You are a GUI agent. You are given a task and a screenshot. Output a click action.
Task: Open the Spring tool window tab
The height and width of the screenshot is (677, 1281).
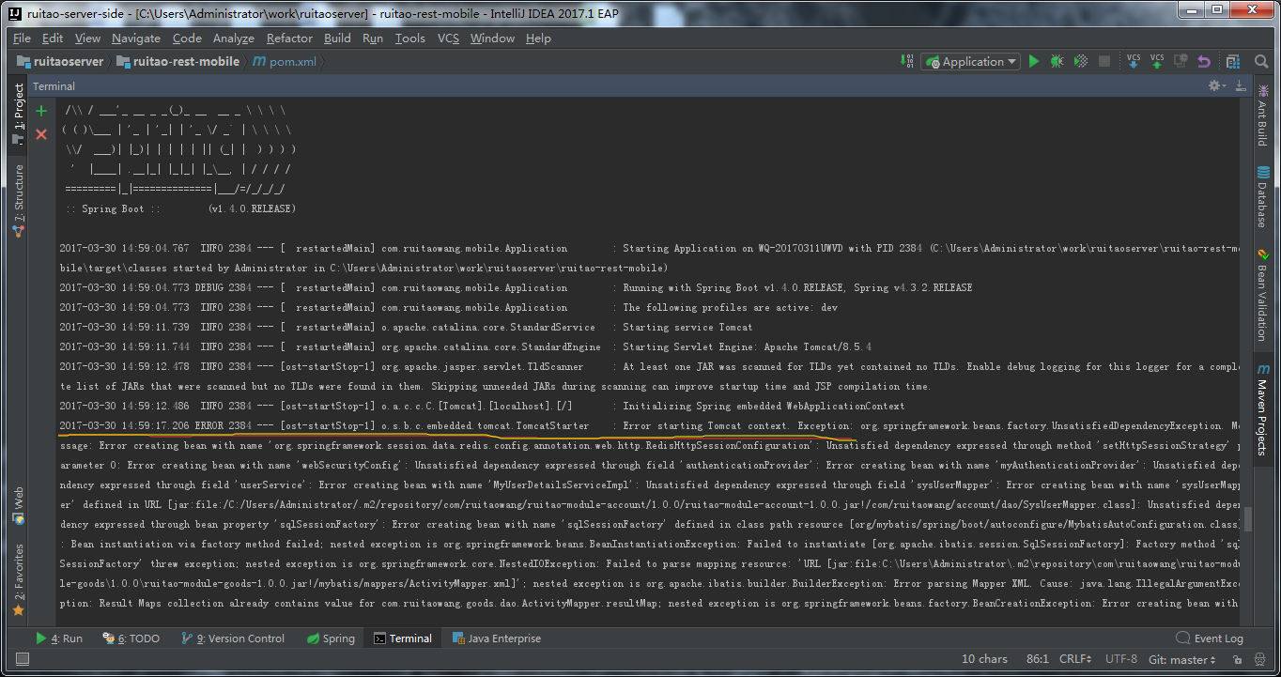click(331, 639)
